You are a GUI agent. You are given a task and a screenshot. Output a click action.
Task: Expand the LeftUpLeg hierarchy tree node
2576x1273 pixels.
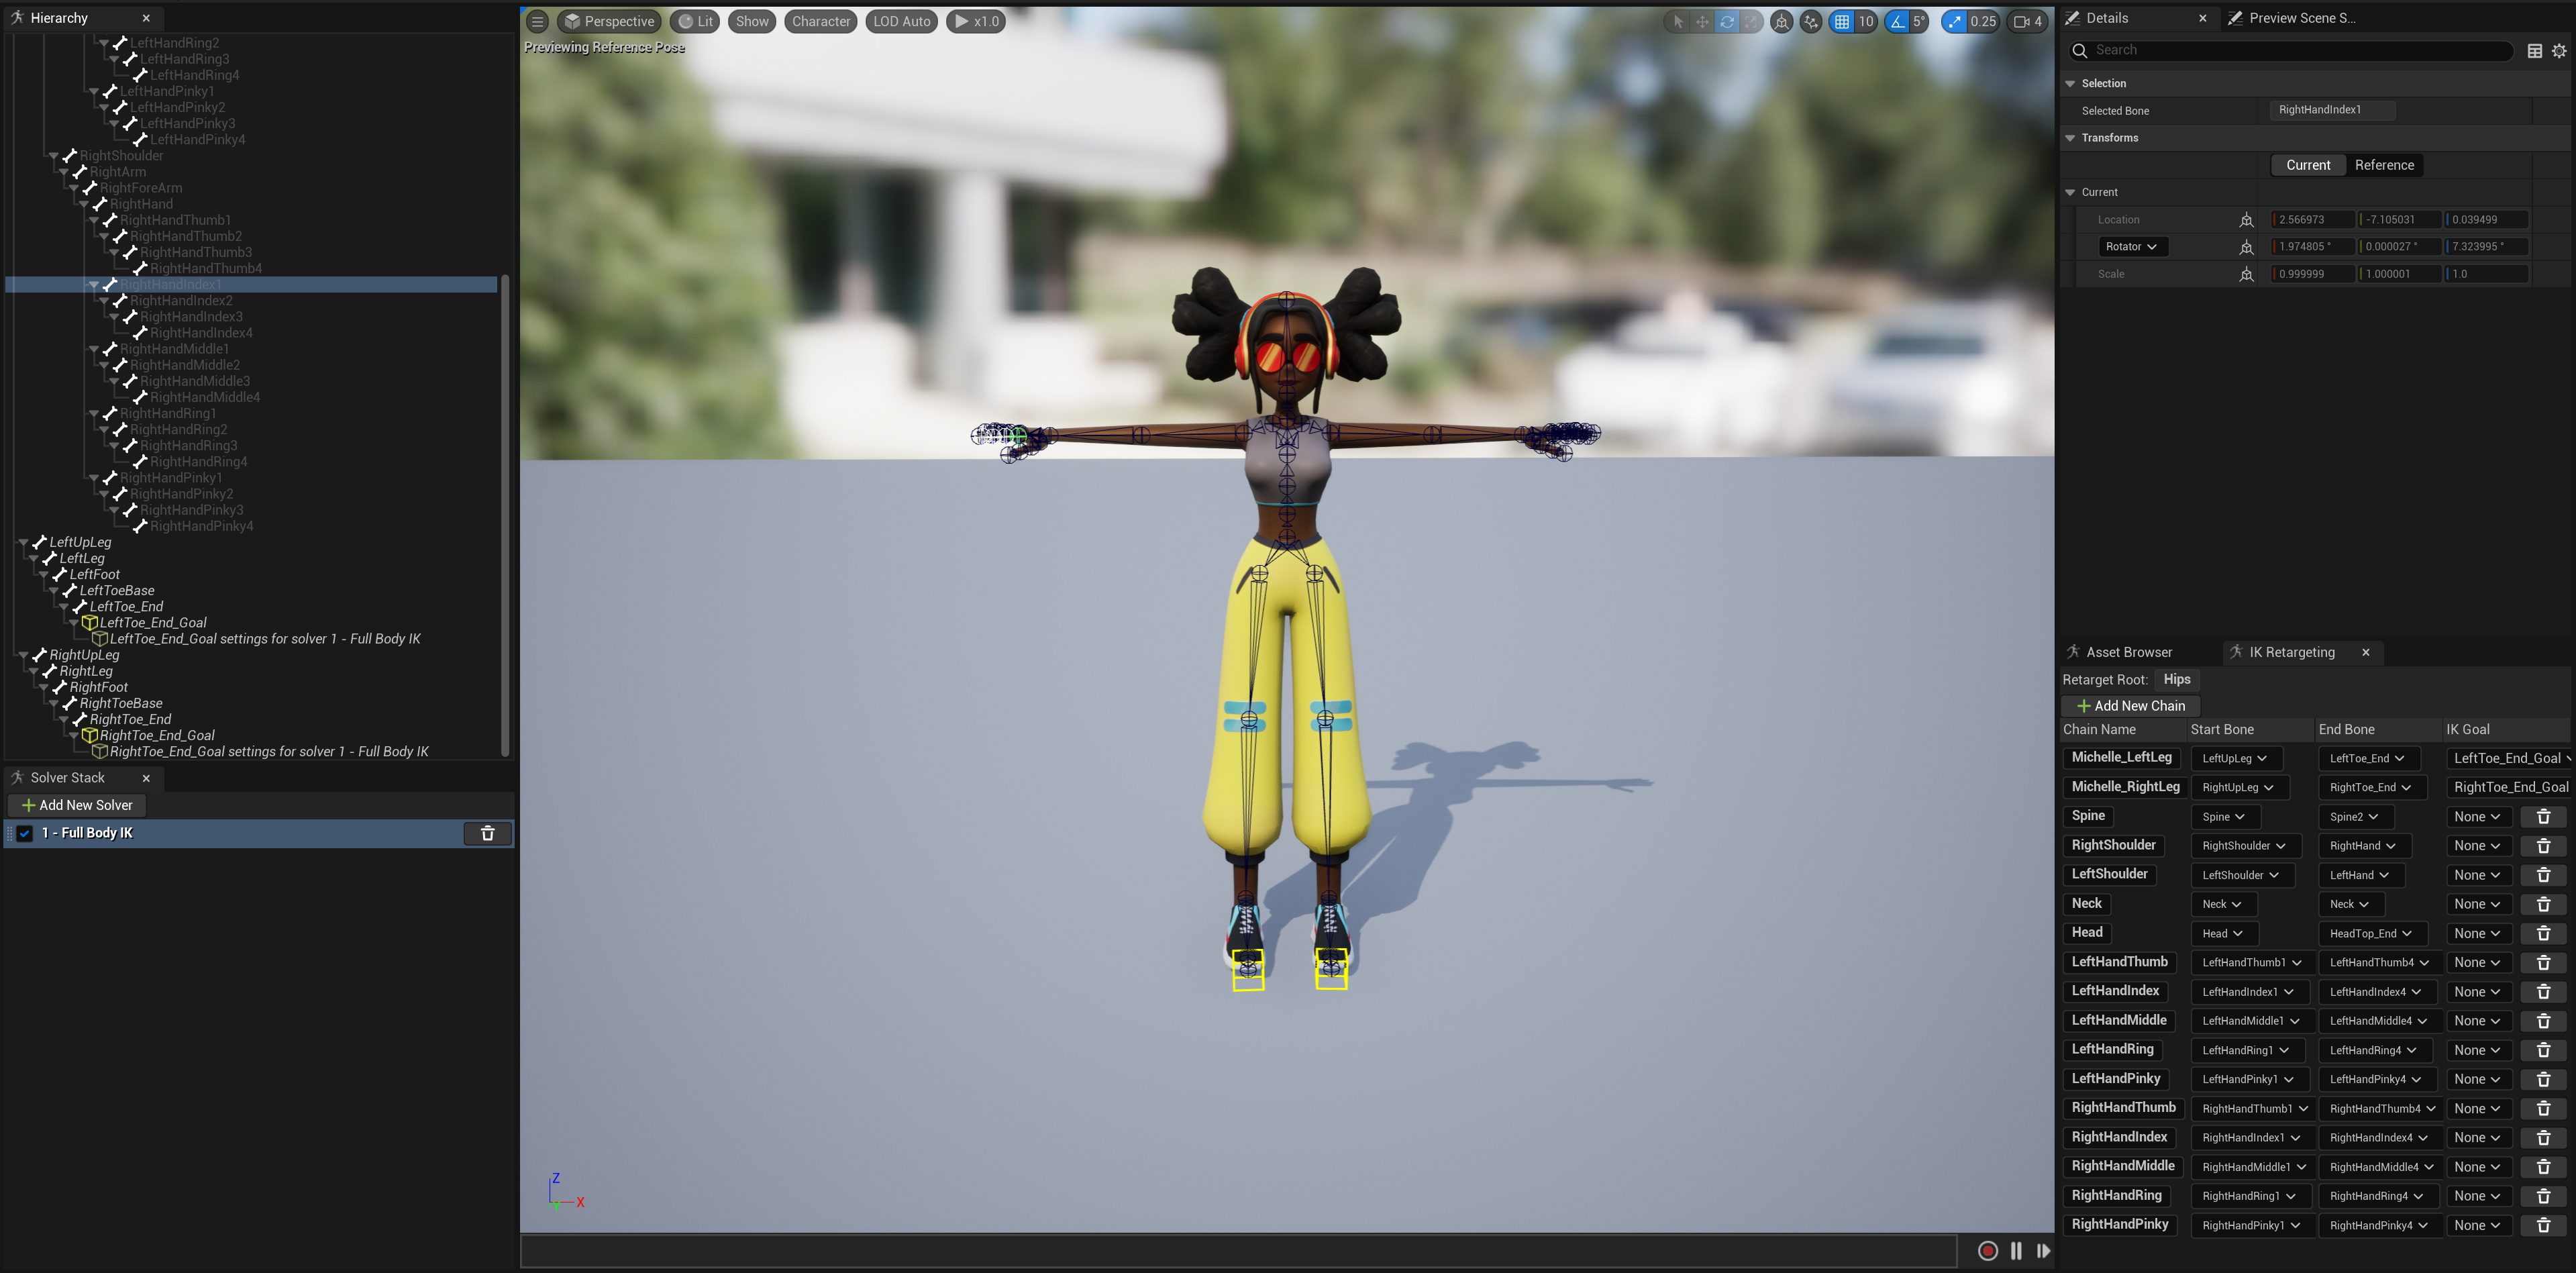click(23, 542)
